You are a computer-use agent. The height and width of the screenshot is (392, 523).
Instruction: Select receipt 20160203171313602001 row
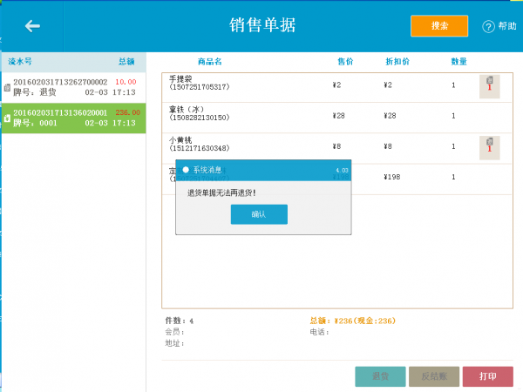point(74,118)
